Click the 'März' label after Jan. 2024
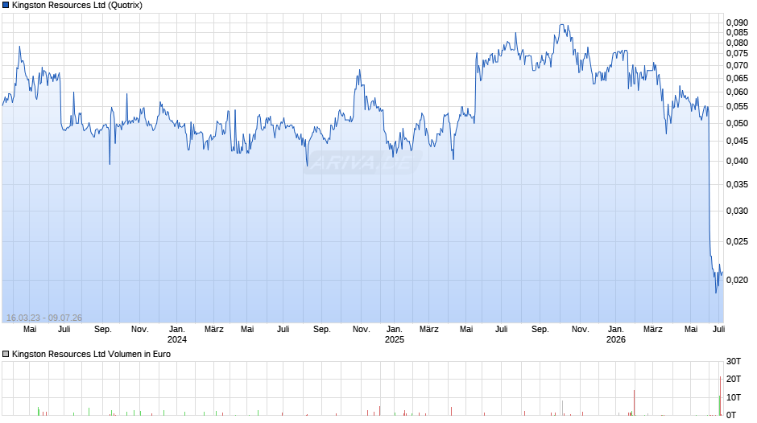 pos(214,330)
